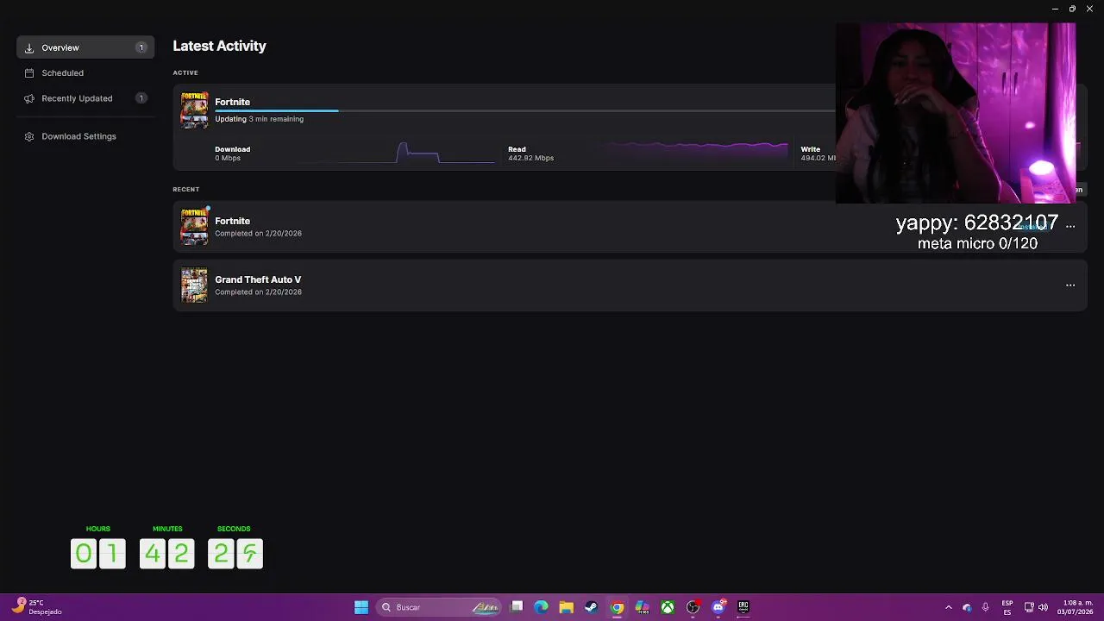Open Download Settings
Viewport: 1104px width, 621px height.
[x=78, y=136]
